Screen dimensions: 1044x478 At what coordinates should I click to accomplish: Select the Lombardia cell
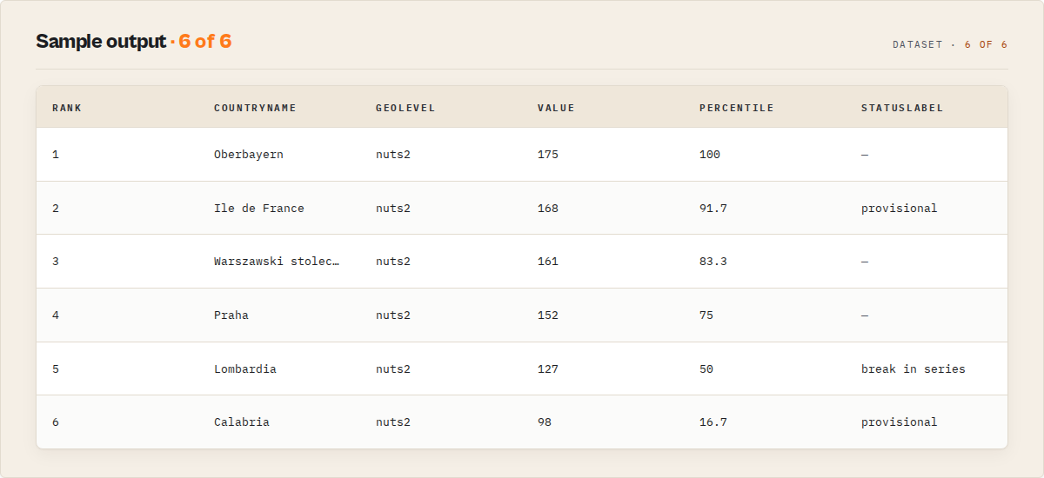click(x=245, y=369)
